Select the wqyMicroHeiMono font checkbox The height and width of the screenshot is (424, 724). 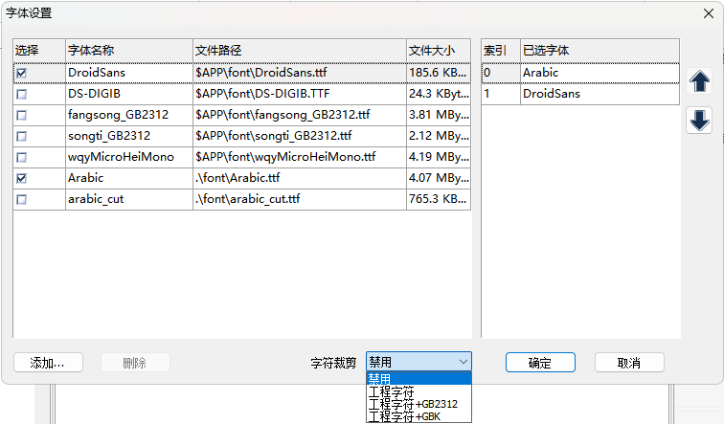pos(22,157)
